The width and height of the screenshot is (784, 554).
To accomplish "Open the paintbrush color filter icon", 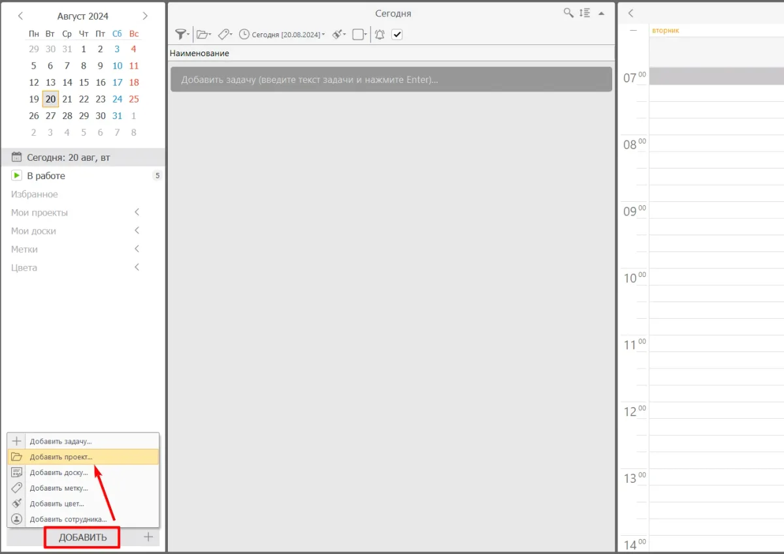I will click(x=338, y=35).
